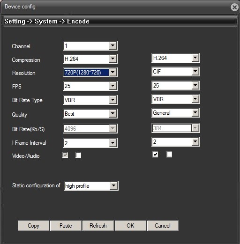240x244 pixels.
Task: Open main stream Bit Rate Type VBR dropdown
Action: point(90,100)
